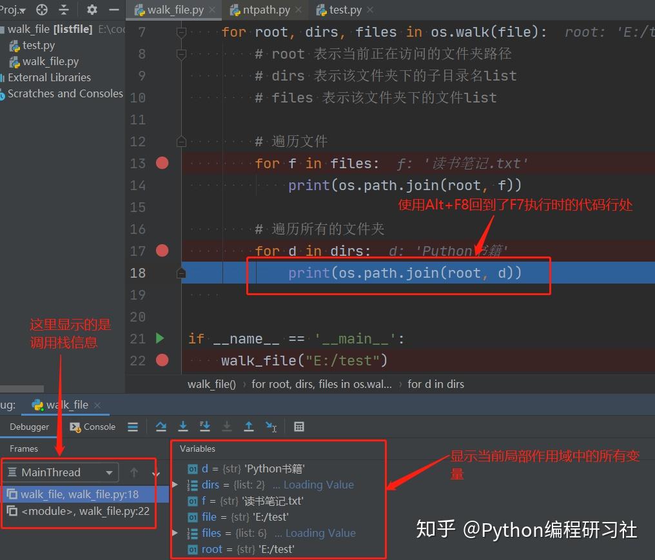The height and width of the screenshot is (560, 655).
Task: Click the Step Out arrow icon
Action: pos(249,427)
